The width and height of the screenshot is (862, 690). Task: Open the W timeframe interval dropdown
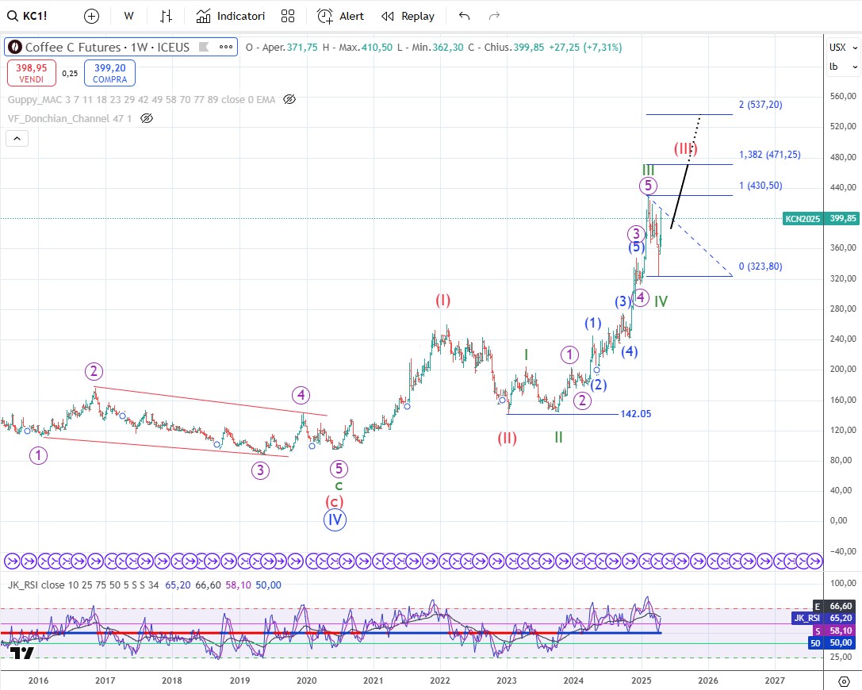[128, 16]
